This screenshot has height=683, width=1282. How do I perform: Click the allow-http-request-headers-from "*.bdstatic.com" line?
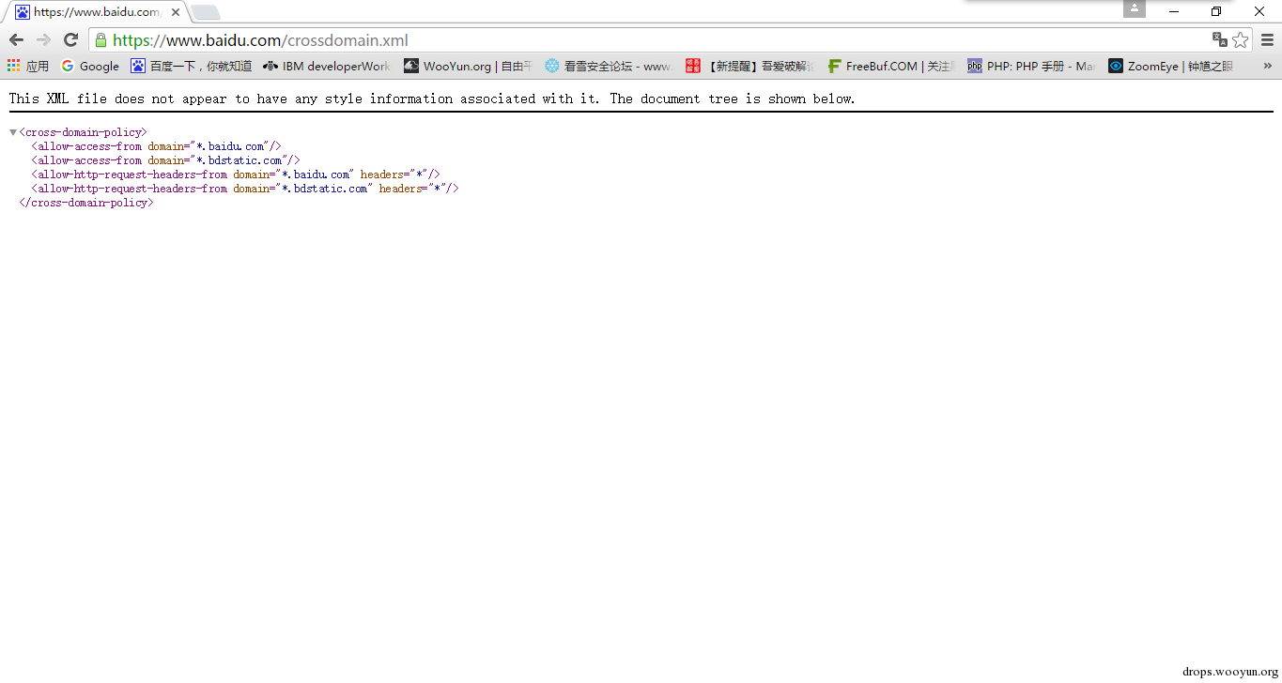[245, 189]
